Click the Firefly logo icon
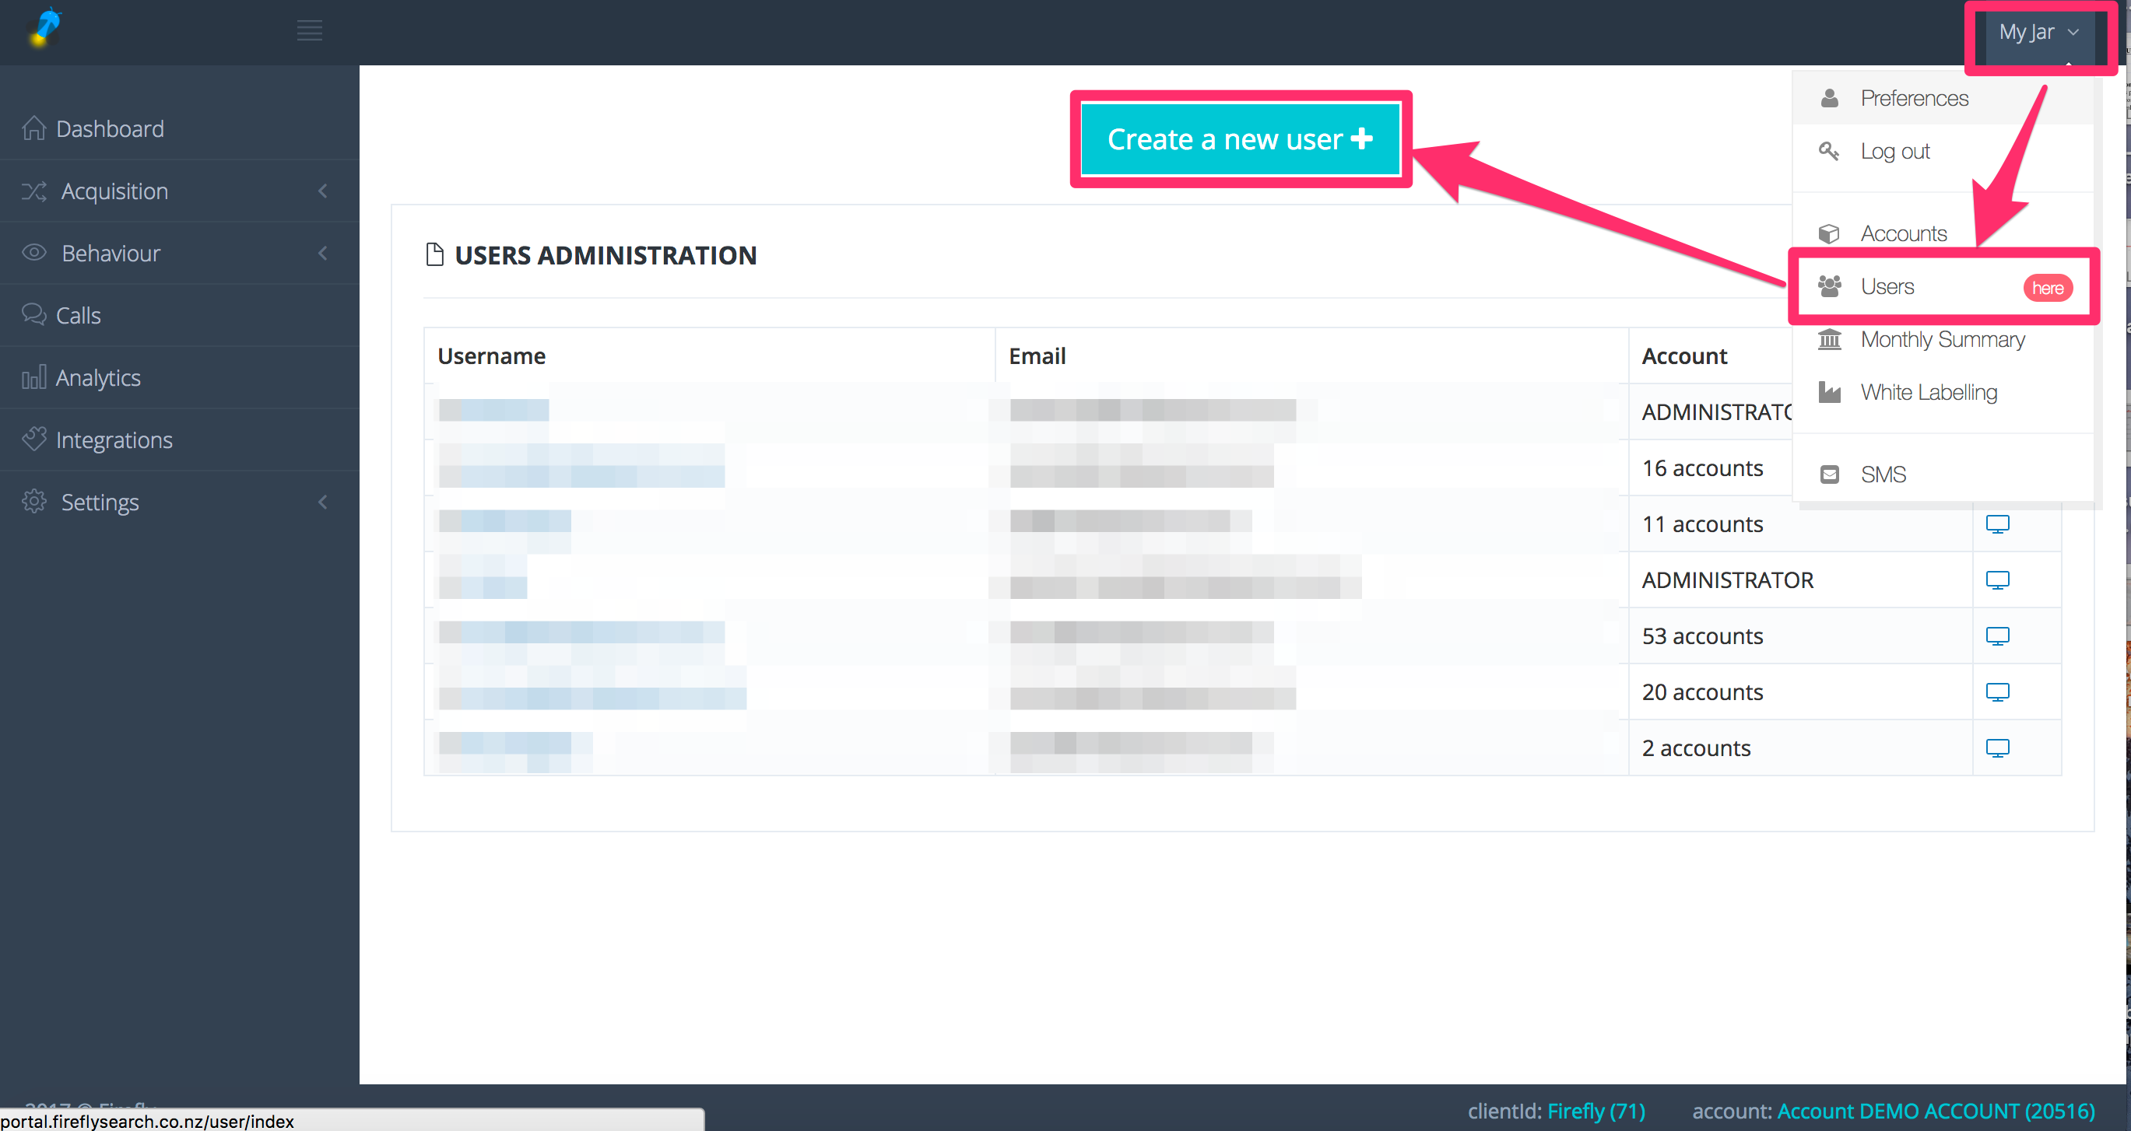2131x1131 pixels. coord(45,29)
